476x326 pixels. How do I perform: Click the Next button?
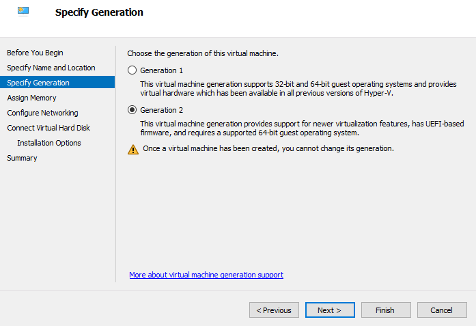click(x=330, y=310)
